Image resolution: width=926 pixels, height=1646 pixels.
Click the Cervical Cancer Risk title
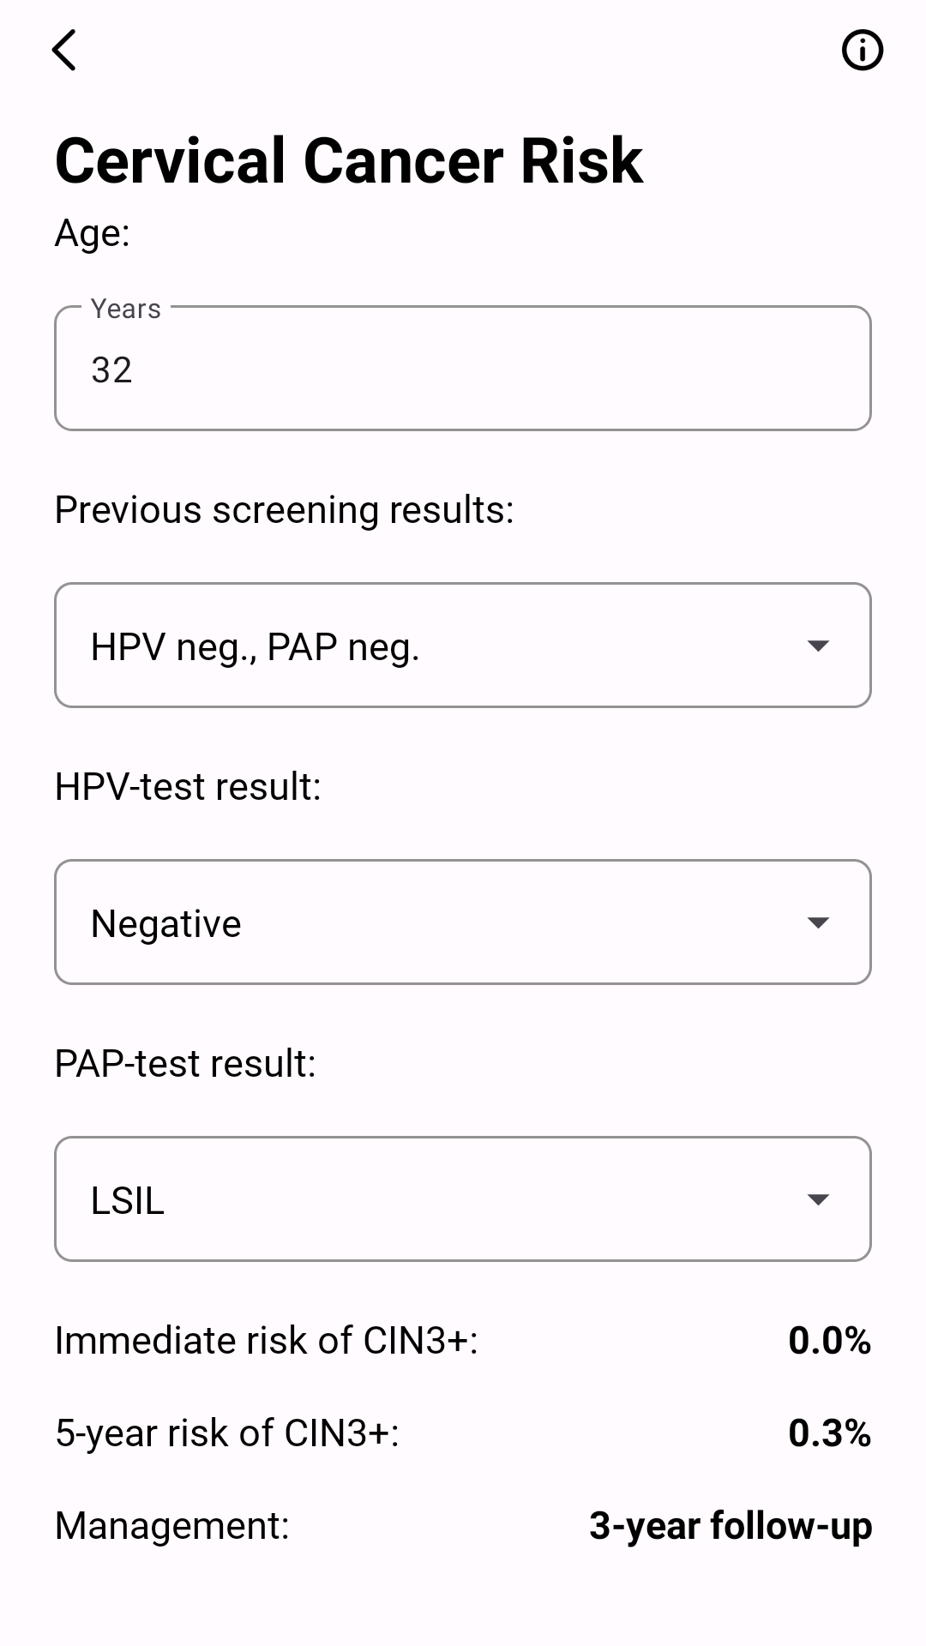tap(349, 160)
